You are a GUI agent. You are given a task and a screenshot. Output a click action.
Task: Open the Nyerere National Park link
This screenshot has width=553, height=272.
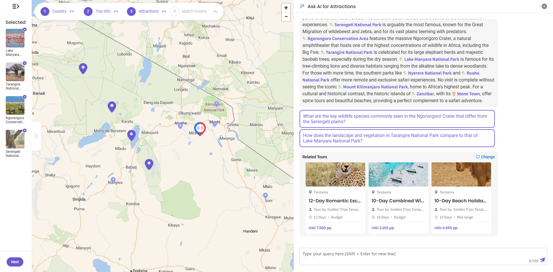(x=430, y=73)
